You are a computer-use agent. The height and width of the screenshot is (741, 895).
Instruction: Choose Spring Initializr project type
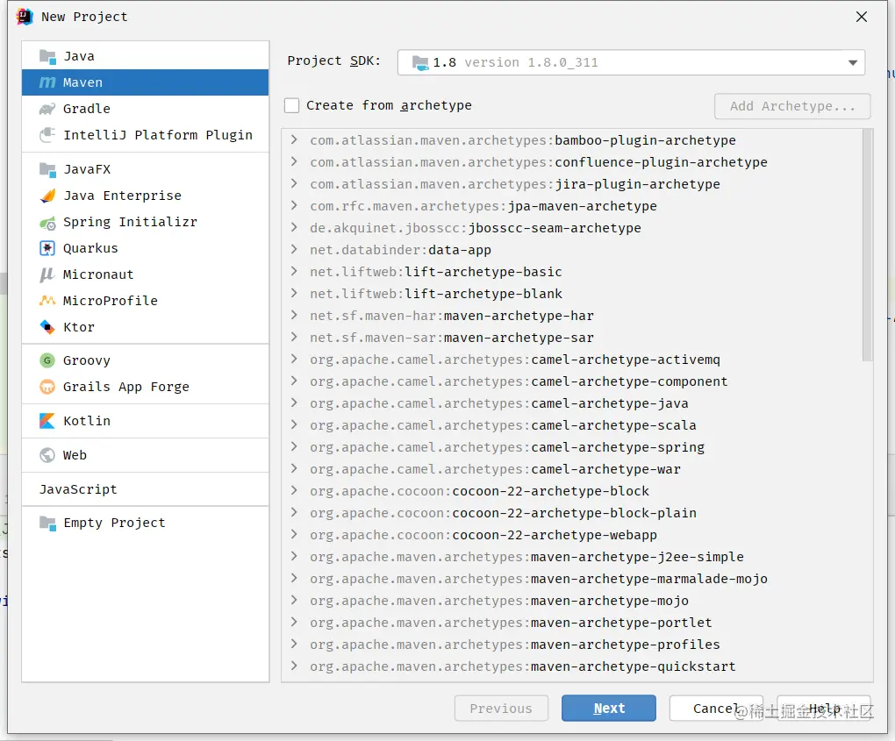(x=145, y=222)
